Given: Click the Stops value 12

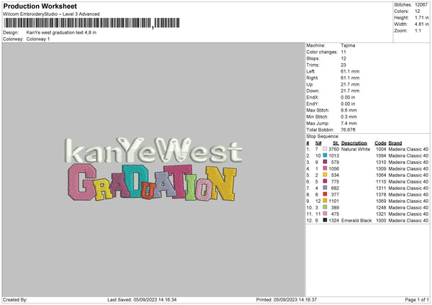Looking at the screenshot, I should pyautogui.click(x=343, y=58).
